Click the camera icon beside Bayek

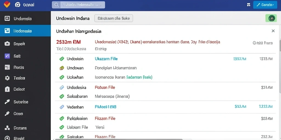(x=7, y=43)
